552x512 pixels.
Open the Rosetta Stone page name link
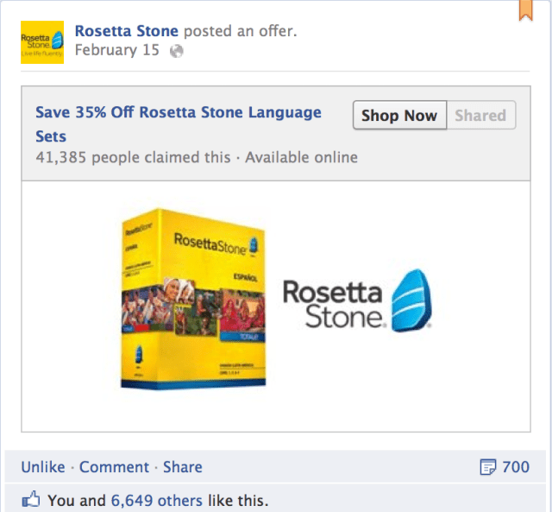(127, 31)
